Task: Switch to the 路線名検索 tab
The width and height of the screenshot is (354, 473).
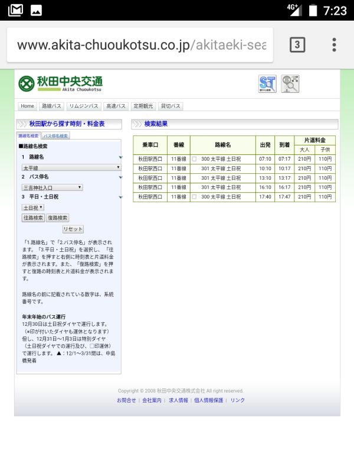Action: (x=28, y=136)
